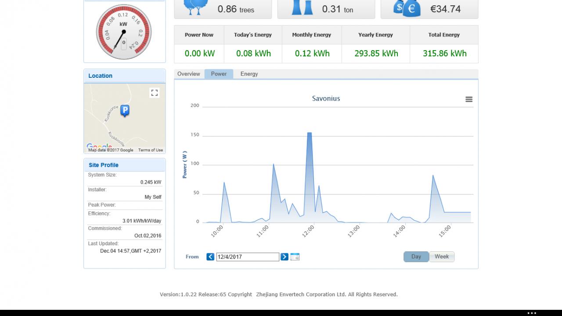Click the kW power gauge dial
The height and width of the screenshot is (316, 562).
(x=123, y=32)
